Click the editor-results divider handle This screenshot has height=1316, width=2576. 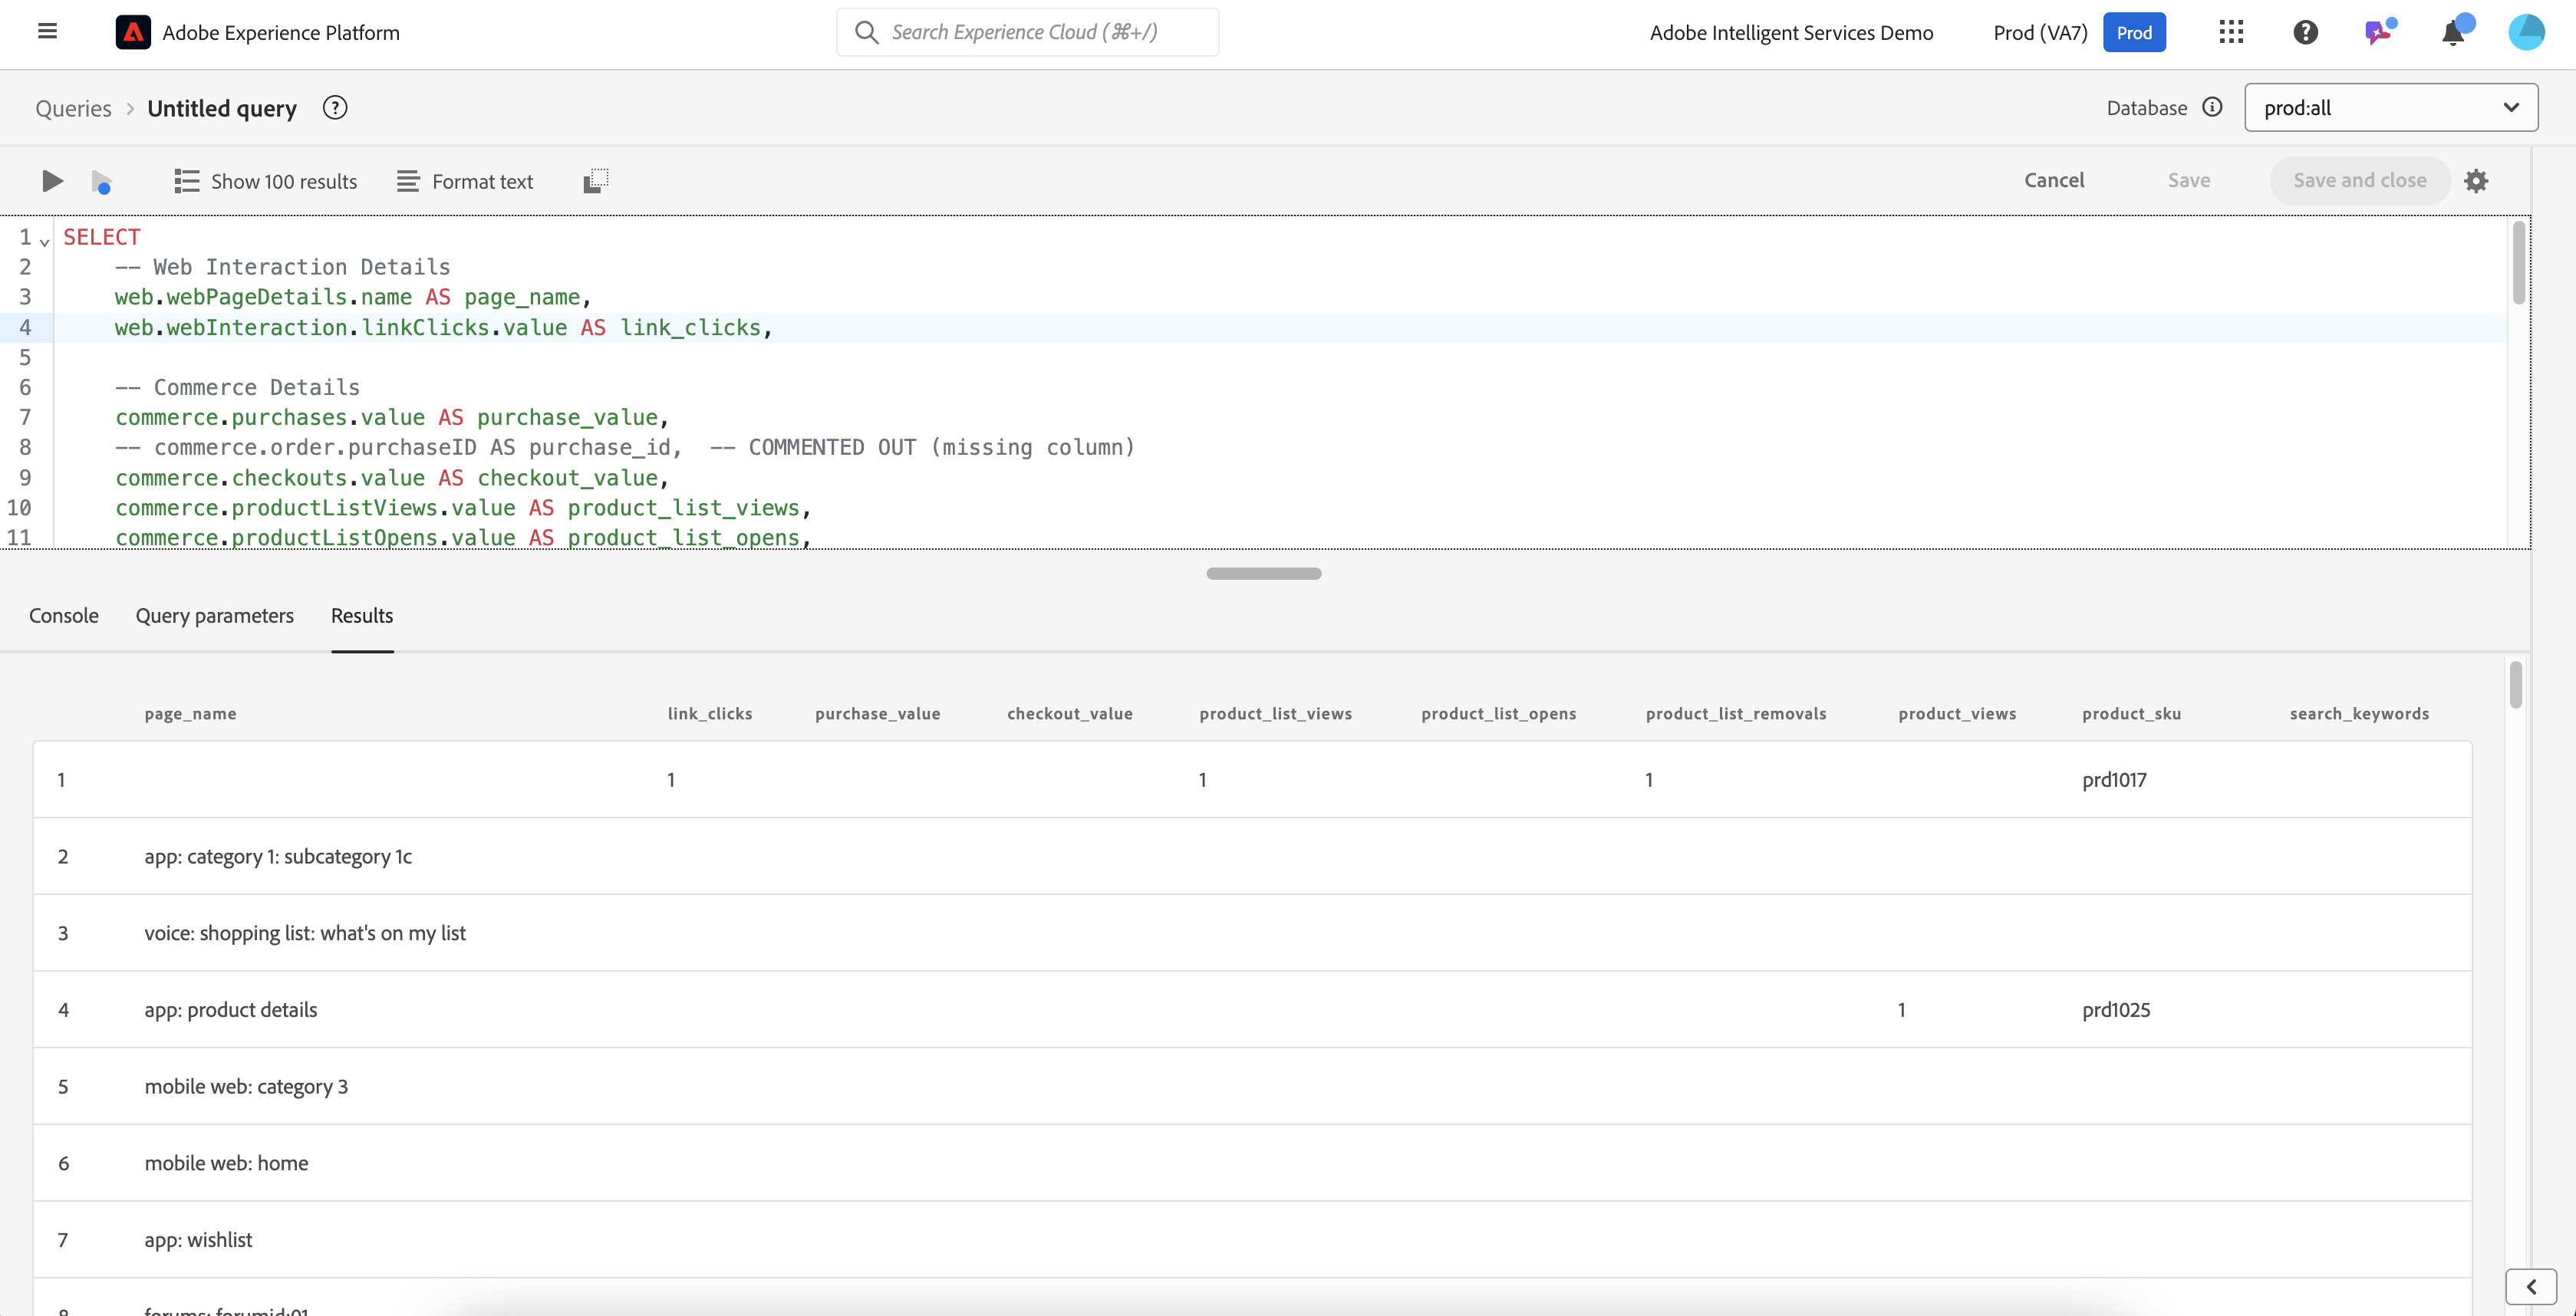click(1263, 574)
